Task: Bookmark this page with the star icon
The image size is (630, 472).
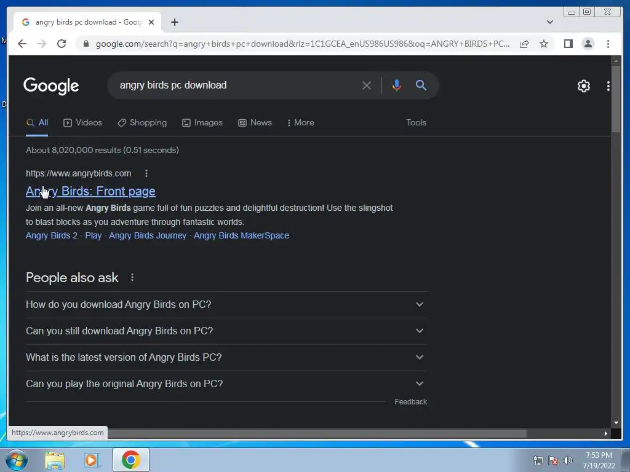Action: pyautogui.click(x=544, y=44)
